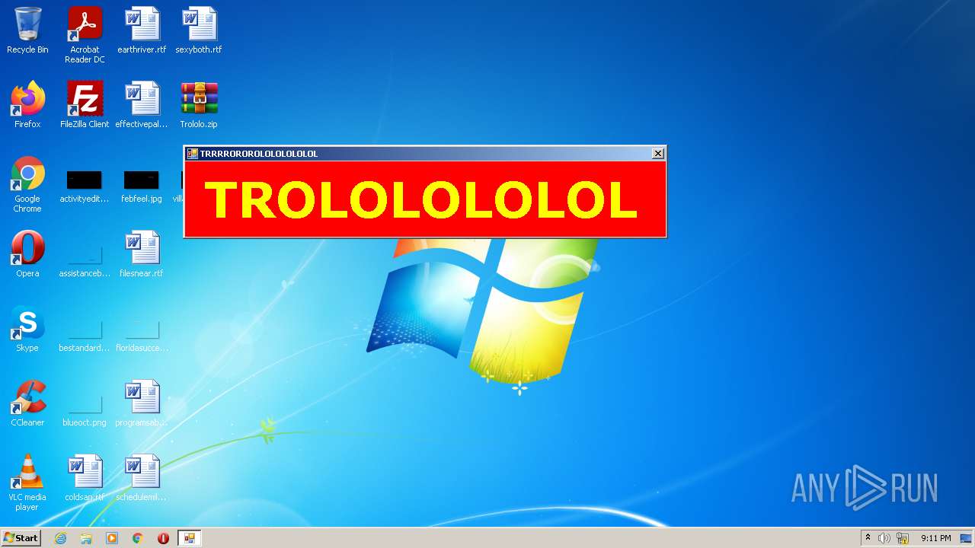This screenshot has height=548, width=975.
Task: Launch Opera desktop shortcut
Action: tap(27, 254)
